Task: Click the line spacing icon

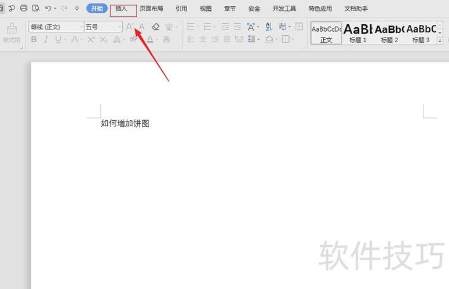Action: click(251, 39)
